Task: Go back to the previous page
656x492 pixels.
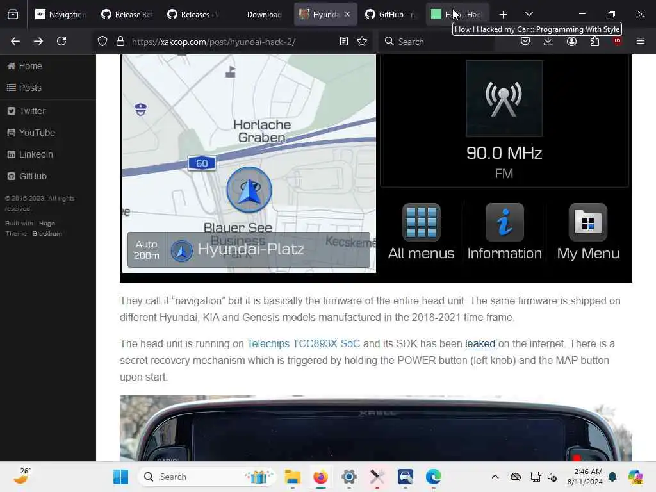Action: (15, 41)
